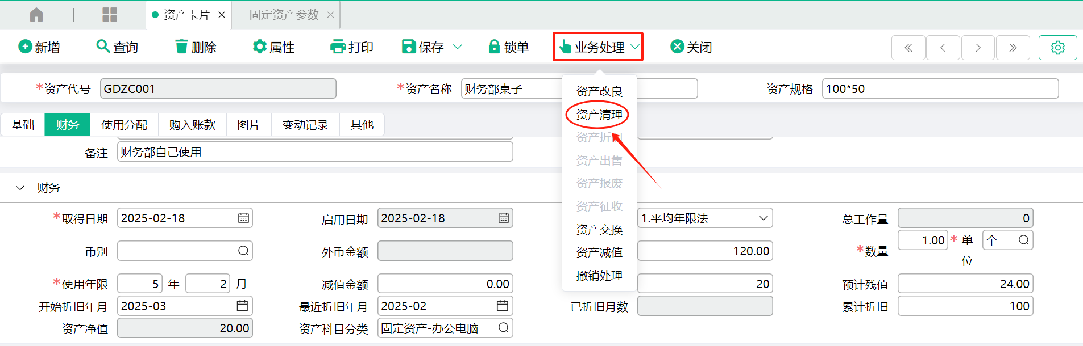Close the 固定资产参数 tab
Viewport: 1083px width, 346px height.
330,15
